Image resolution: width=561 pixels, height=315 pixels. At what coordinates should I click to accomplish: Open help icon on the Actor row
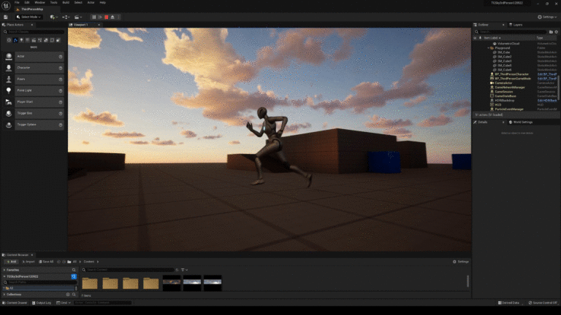coord(61,56)
